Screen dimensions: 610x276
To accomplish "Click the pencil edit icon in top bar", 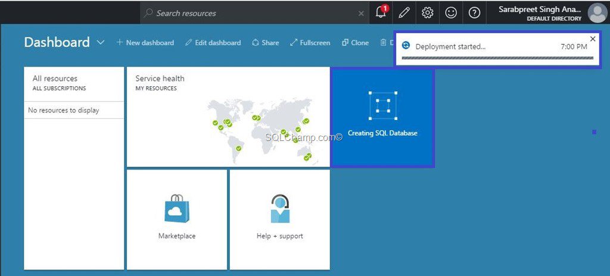I will (x=404, y=13).
